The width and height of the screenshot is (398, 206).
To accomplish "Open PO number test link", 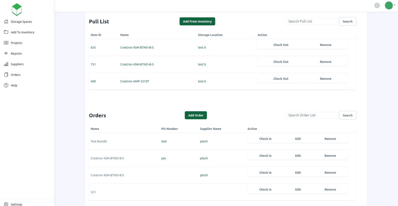I will tap(164, 142).
